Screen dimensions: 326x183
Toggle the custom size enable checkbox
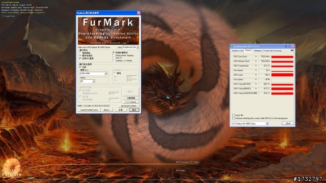(x=115, y=73)
